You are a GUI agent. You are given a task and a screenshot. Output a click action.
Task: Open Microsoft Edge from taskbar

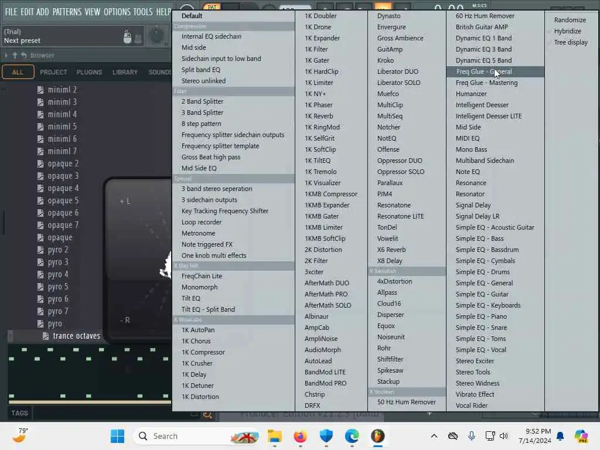pyautogui.click(x=352, y=436)
